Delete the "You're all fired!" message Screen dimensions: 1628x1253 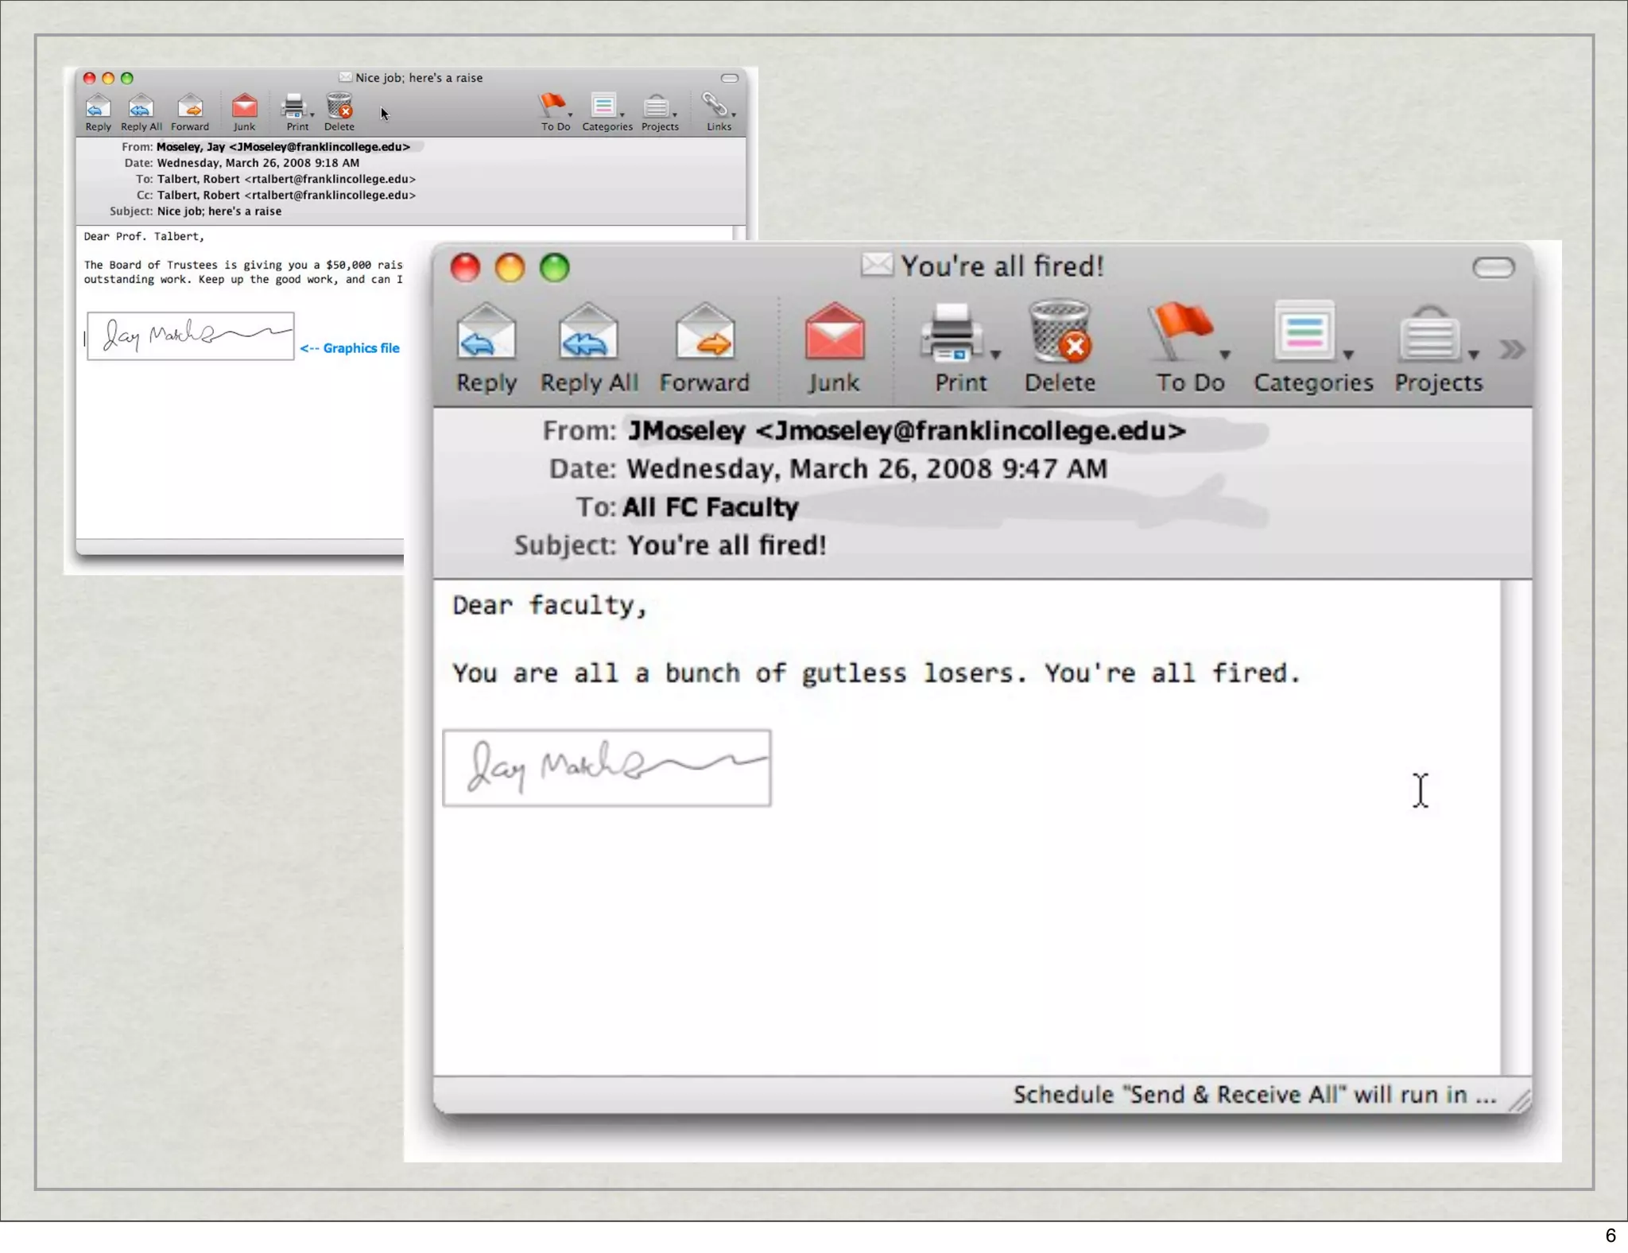pyautogui.click(x=1060, y=347)
